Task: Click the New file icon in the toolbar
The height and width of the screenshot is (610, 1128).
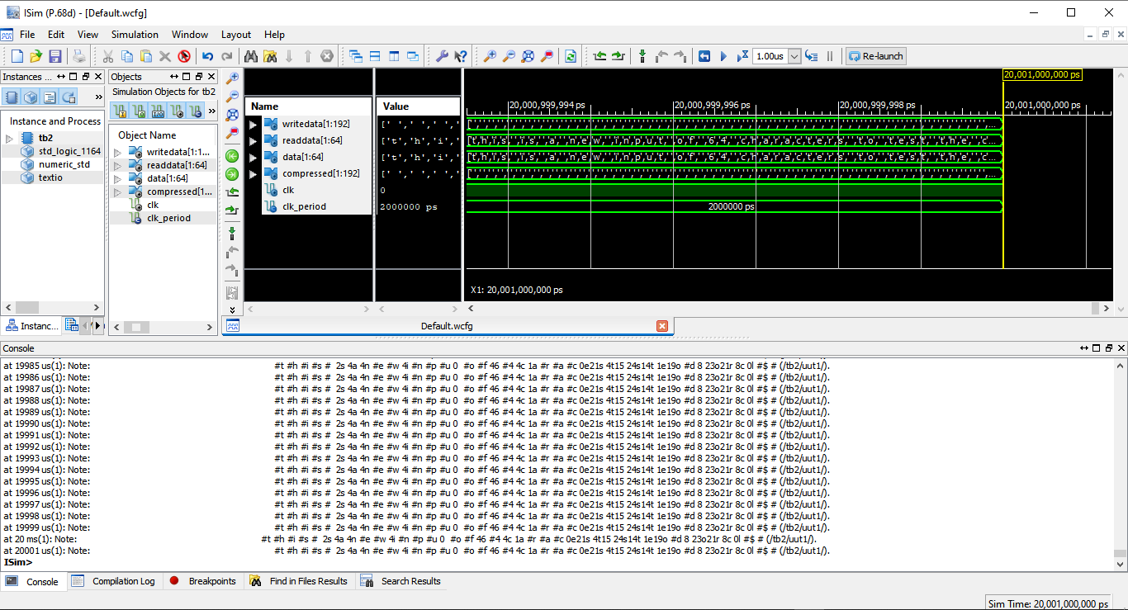Action: point(17,56)
